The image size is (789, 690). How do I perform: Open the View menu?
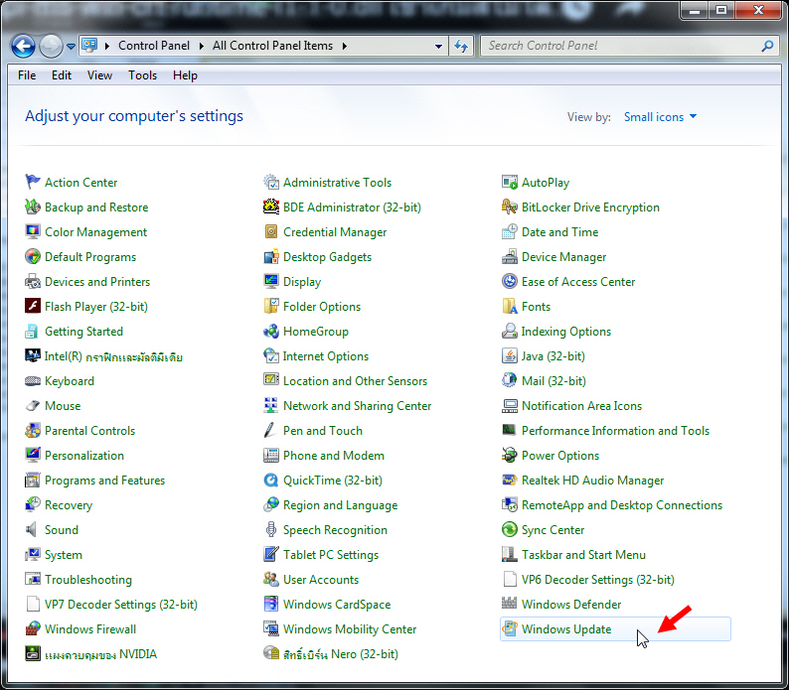[99, 75]
